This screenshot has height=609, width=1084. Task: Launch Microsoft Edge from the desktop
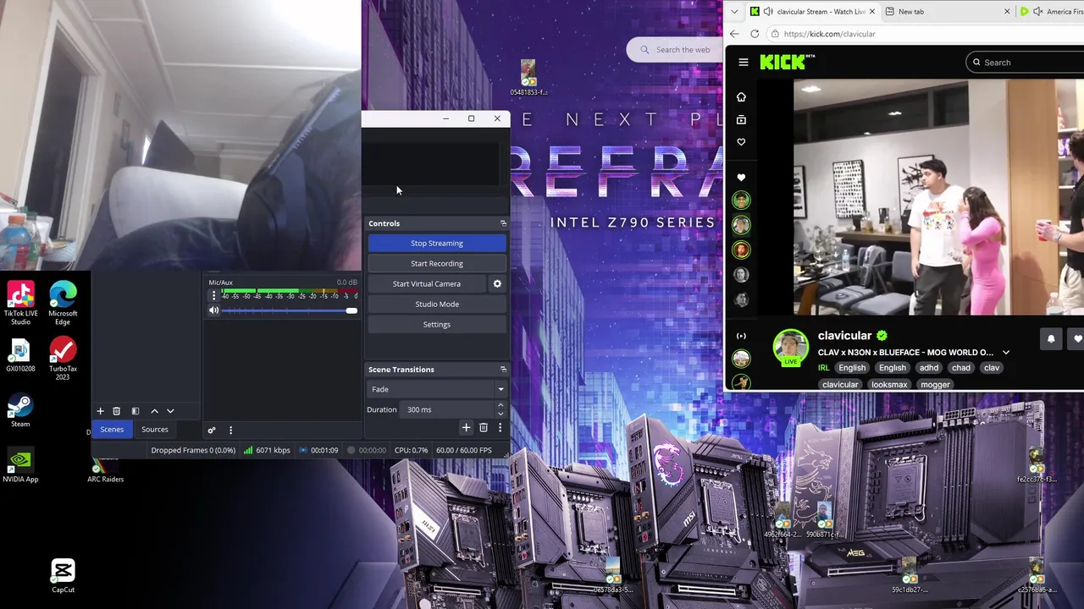point(63,303)
